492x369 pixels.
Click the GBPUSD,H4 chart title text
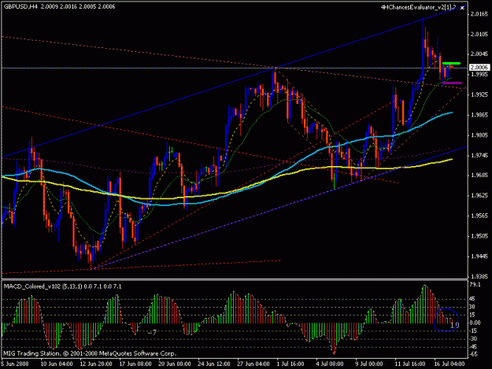coord(20,6)
